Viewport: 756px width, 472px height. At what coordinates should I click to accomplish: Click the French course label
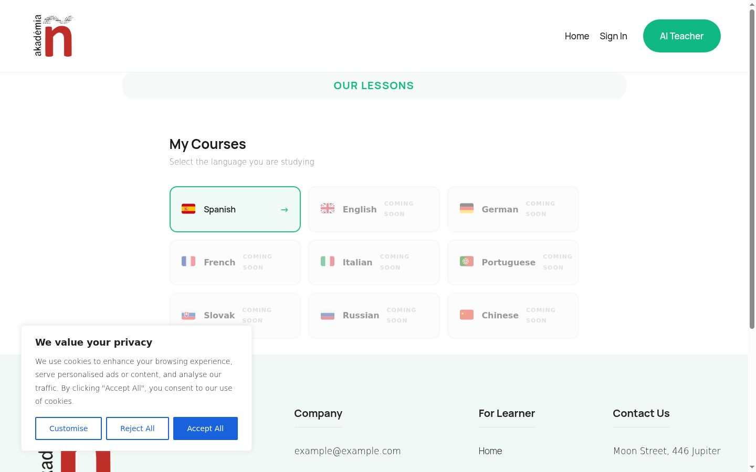[219, 262]
